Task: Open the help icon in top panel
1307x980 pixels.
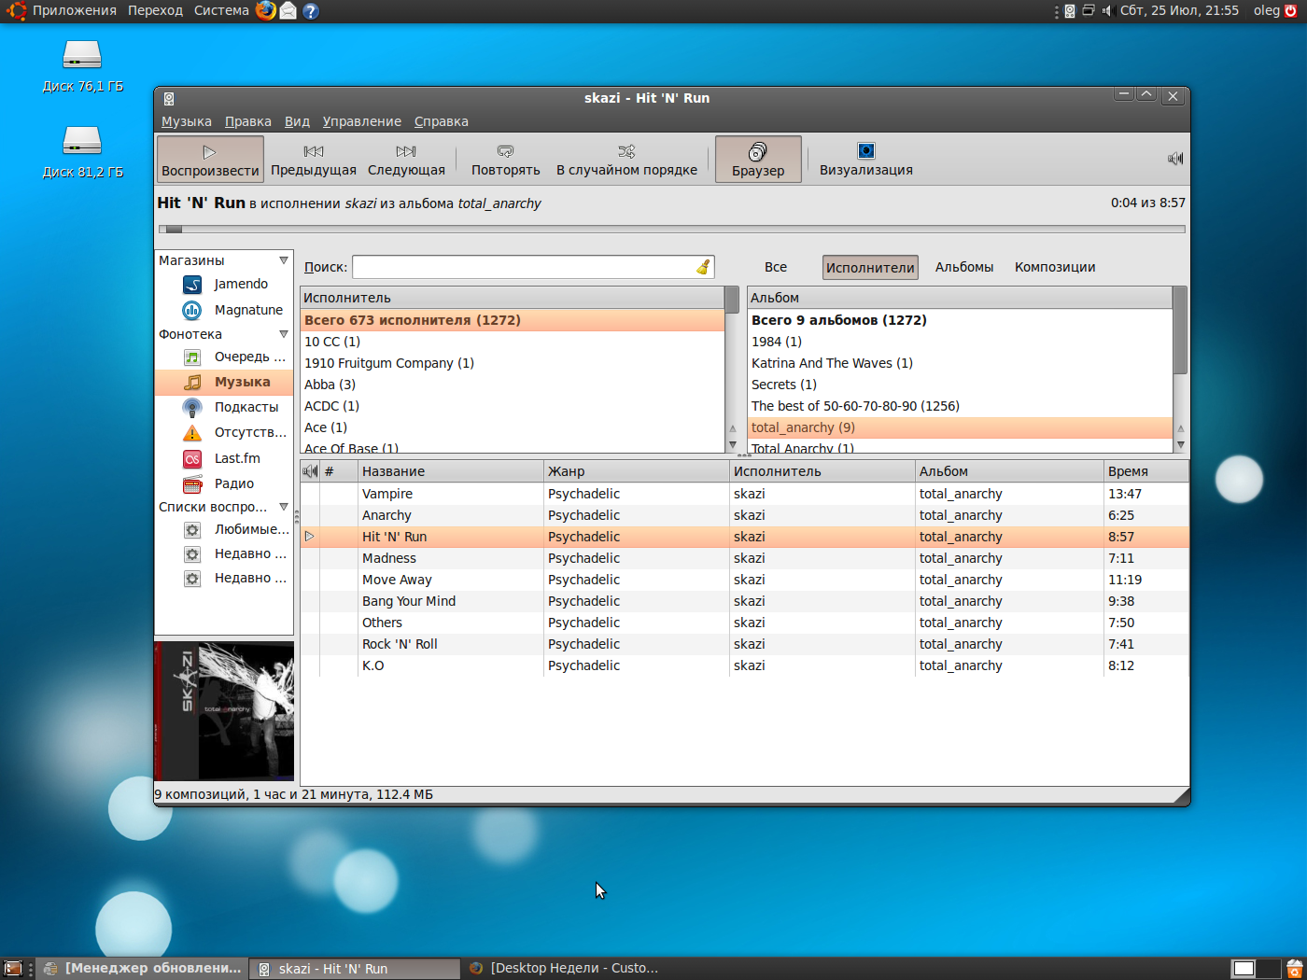Action: 311,11
